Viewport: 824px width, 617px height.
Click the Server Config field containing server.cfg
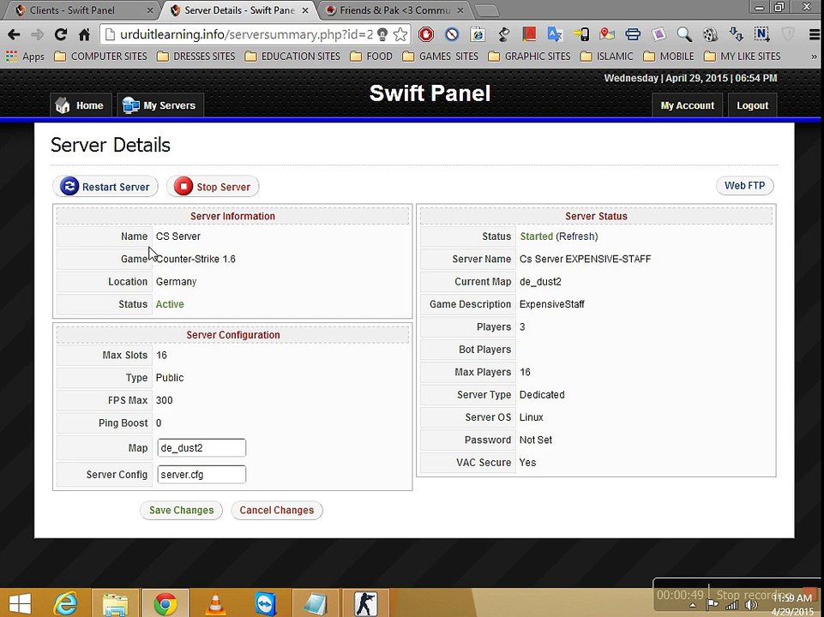click(201, 474)
